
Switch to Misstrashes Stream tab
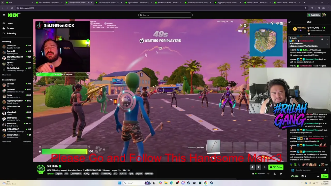tap(168, 3)
